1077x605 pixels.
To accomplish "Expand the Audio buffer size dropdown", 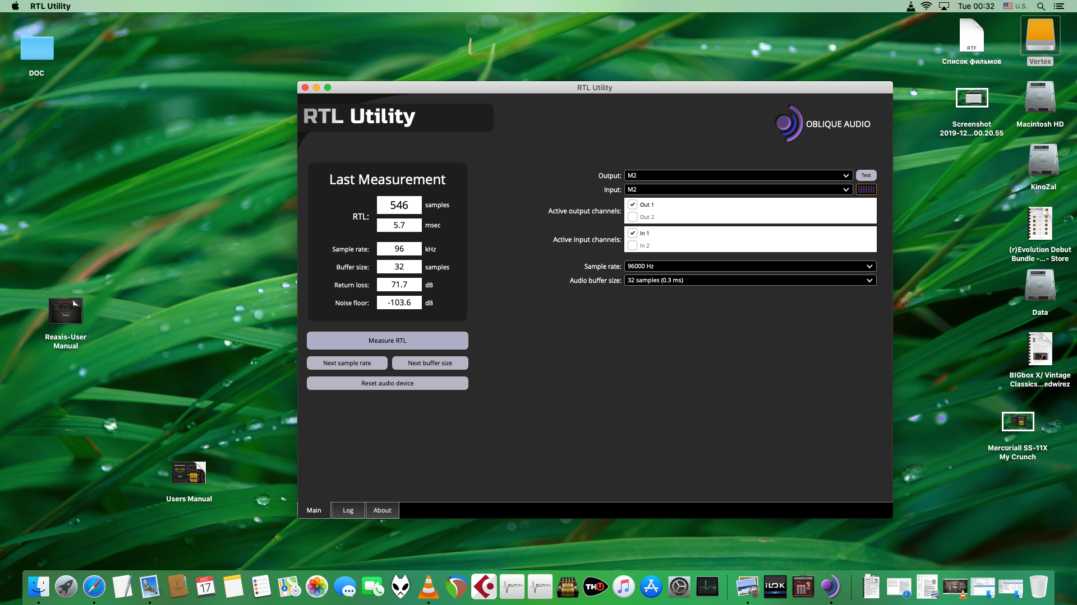I will tap(750, 280).
